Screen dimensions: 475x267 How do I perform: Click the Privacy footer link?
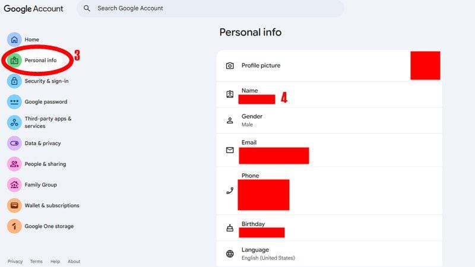15,261
